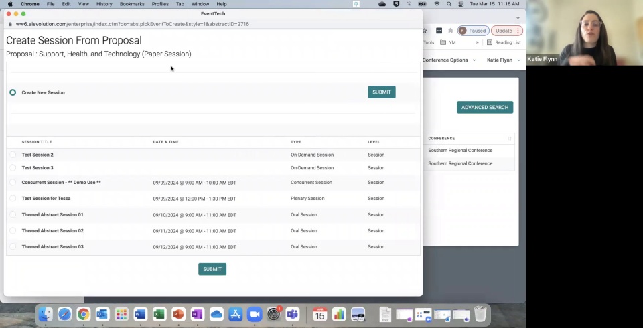
Task: Open System Preferences from the dock
Action: pyautogui.click(x=273, y=315)
